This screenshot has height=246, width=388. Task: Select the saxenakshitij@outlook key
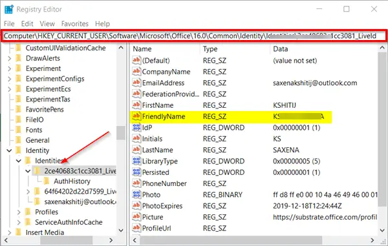[x=80, y=202]
